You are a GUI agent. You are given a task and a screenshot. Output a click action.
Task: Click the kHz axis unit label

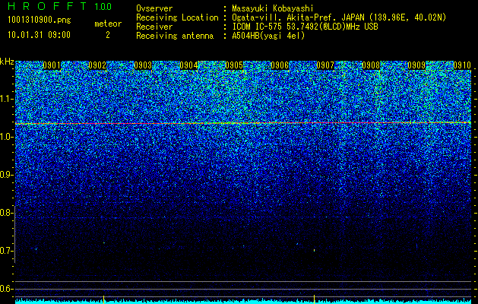coord(7,62)
